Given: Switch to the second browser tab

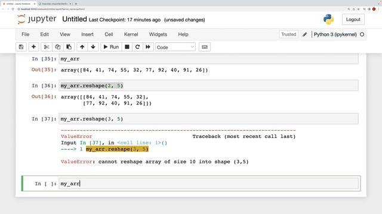Looking at the screenshot, I should point(55,4).
